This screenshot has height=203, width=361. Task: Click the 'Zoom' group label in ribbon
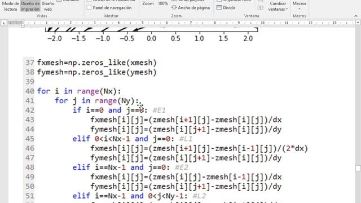pos(177,16)
